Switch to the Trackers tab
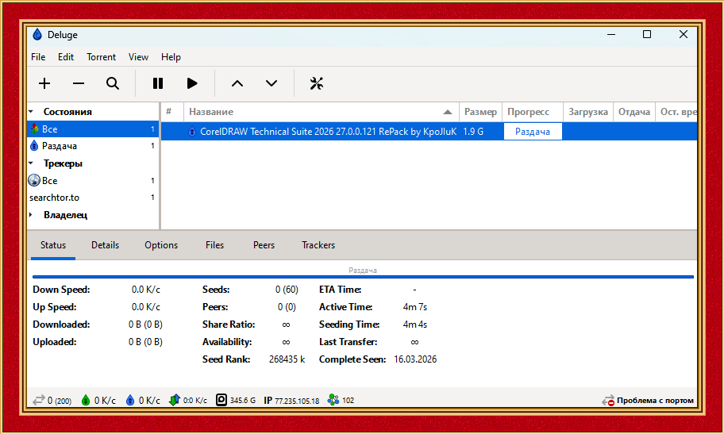This screenshot has height=434, width=724. click(318, 245)
